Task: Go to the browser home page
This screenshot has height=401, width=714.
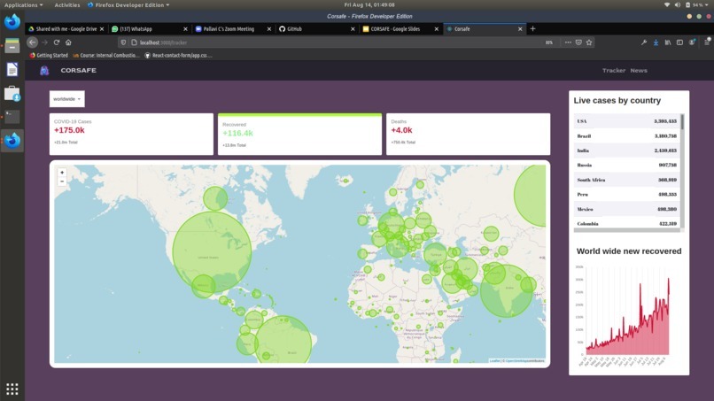Action: coord(68,42)
